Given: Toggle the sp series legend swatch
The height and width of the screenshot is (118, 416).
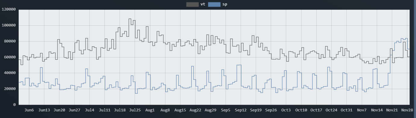Looking at the screenshot, I should (x=214, y=4).
